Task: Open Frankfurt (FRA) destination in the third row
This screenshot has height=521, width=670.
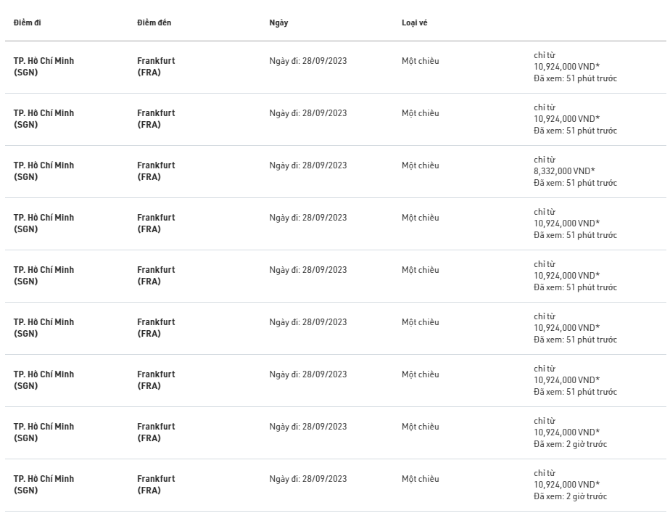Action: (x=156, y=171)
